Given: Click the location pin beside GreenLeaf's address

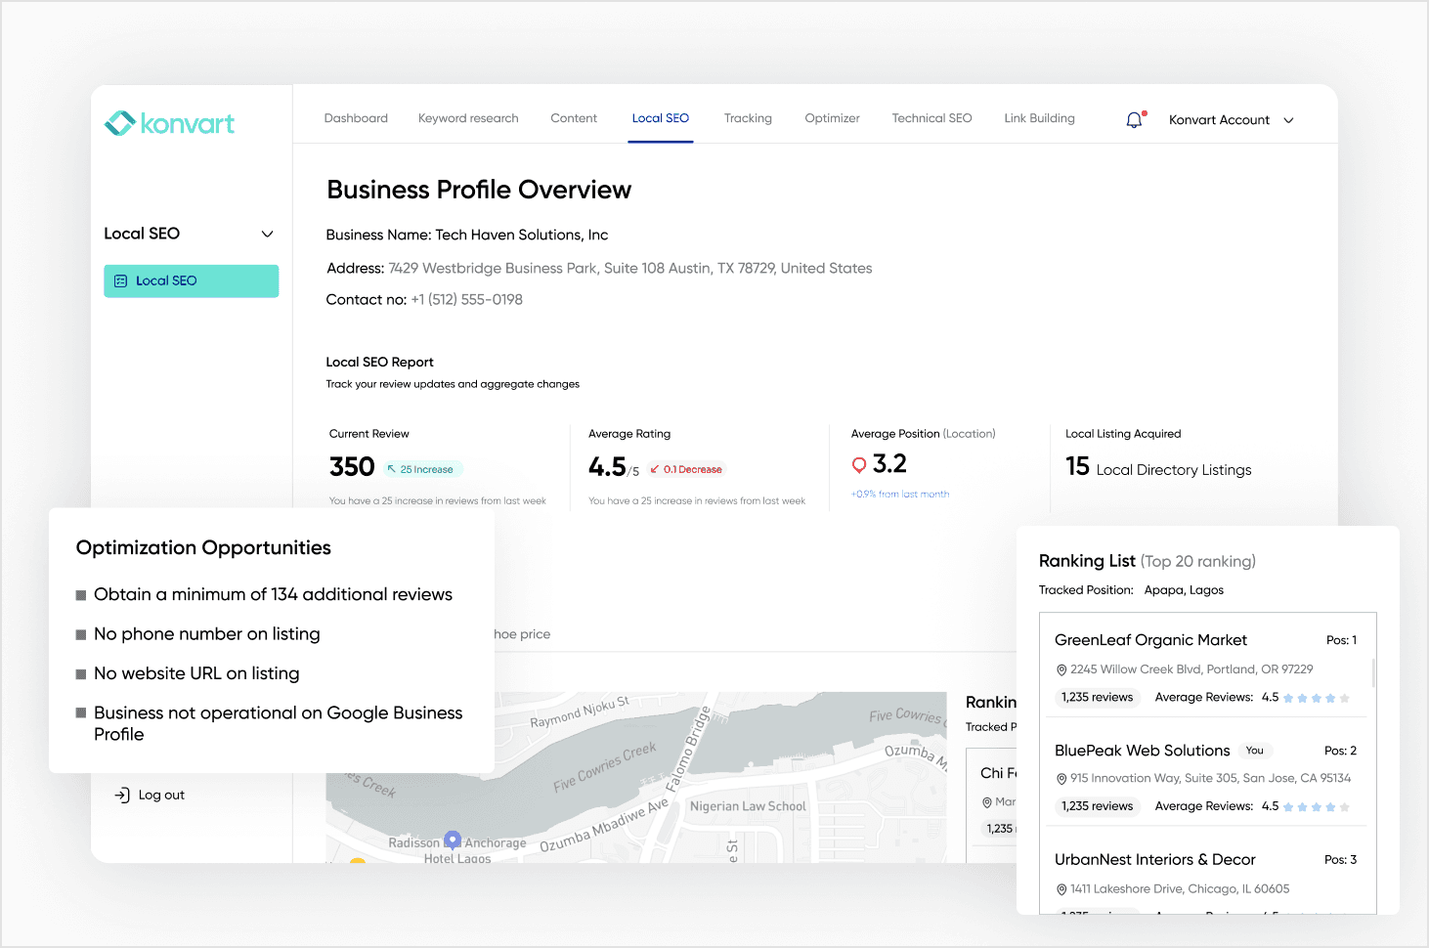Looking at the screenshot, I should tap(1061, 669).
